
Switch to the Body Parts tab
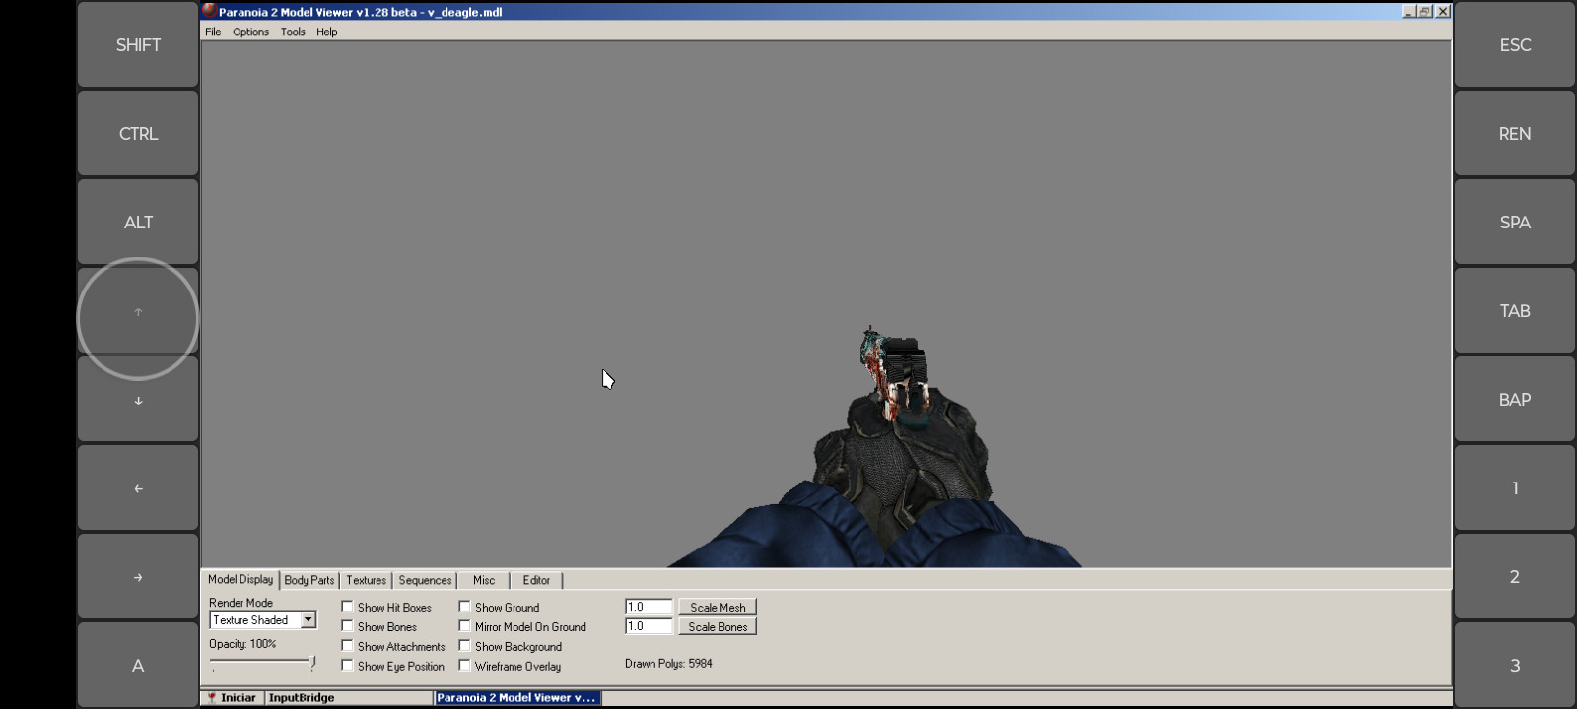(309, 581)
